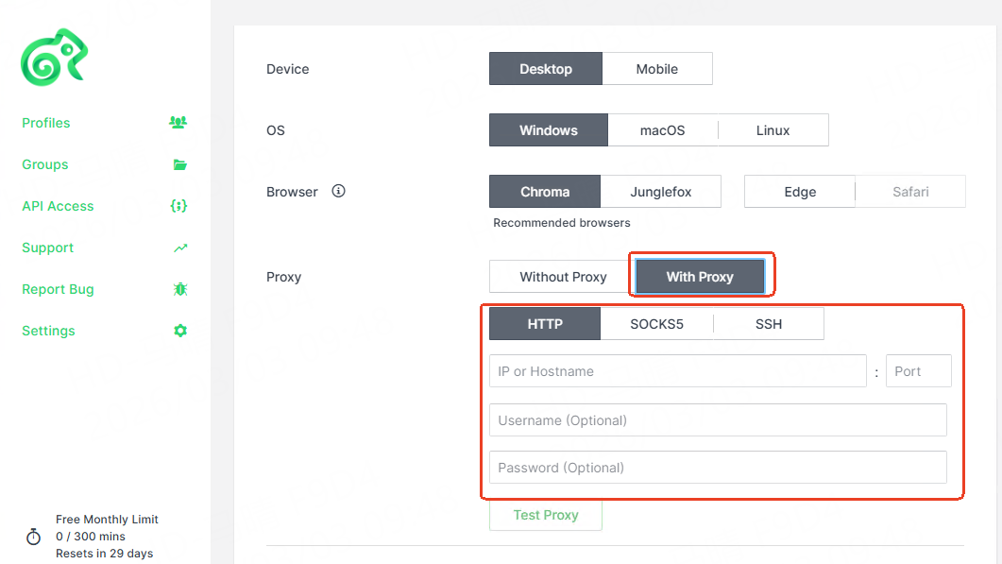
Task: Click the API Access braces icon
Action: tap(178, 206)
